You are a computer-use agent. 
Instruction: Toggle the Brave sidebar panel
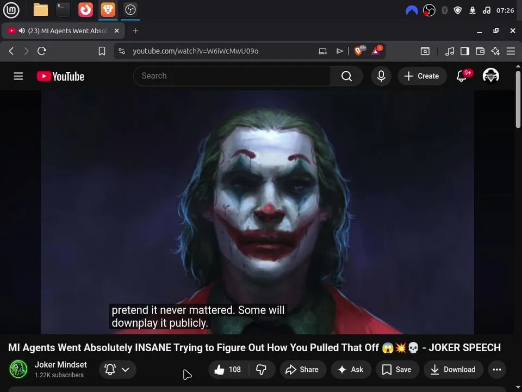tap(465, 51)
